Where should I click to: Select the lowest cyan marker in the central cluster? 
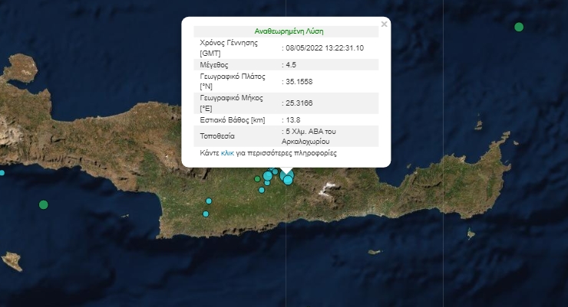[262, 190]
